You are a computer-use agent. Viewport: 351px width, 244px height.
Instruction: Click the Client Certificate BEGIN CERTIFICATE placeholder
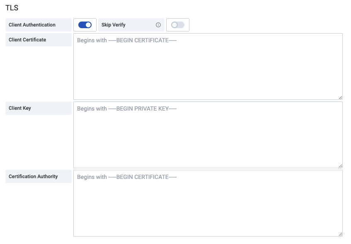pyautogui.click(x=127, y=40)
